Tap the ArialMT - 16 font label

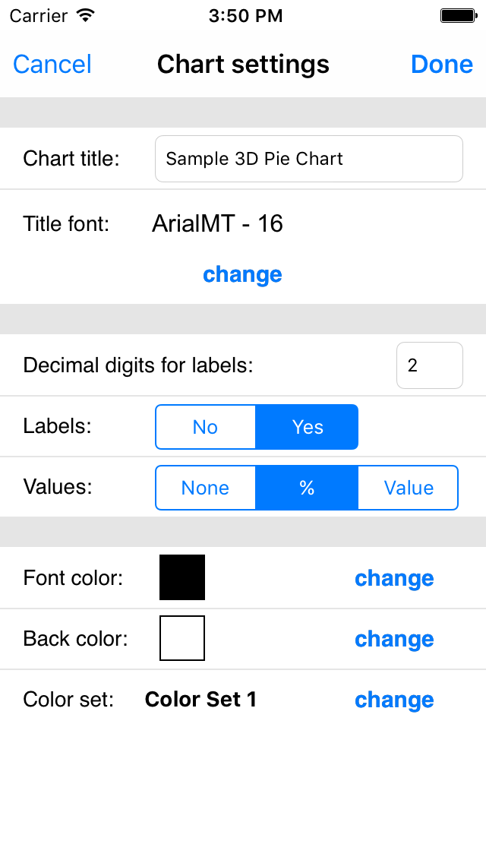click(217, 223)
